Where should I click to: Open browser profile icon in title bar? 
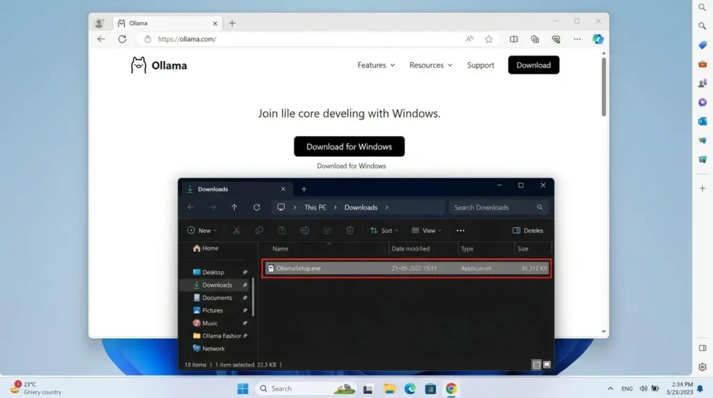coord(99,23)
